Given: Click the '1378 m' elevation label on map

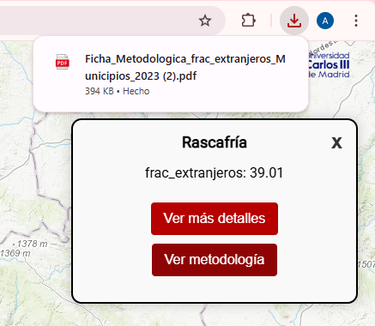Looking at the screenshot, I should [x=32, y=244].
